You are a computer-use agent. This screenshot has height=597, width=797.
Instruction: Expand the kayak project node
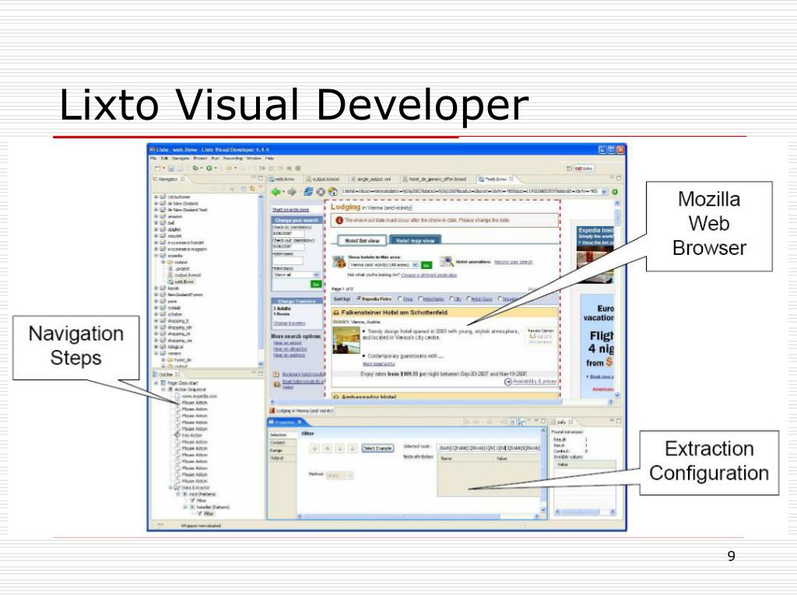(x=156, y=288)
